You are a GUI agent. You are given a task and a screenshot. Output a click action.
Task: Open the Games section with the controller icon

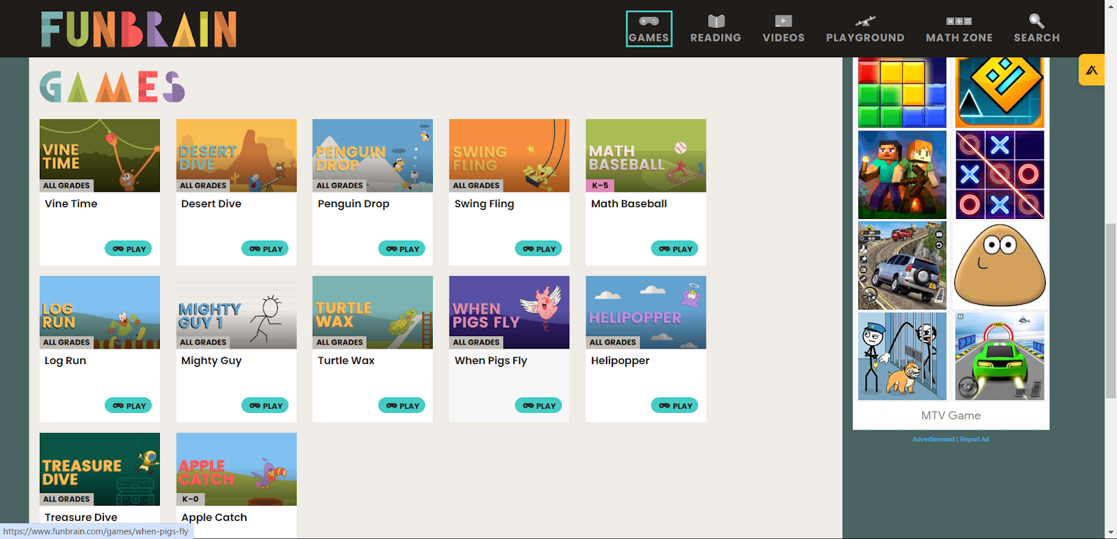[649, 29]
